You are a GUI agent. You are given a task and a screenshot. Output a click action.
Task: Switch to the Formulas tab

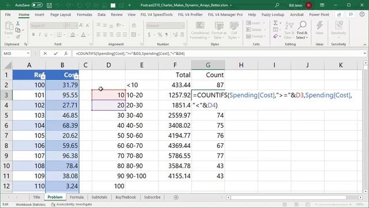[85, 14]
